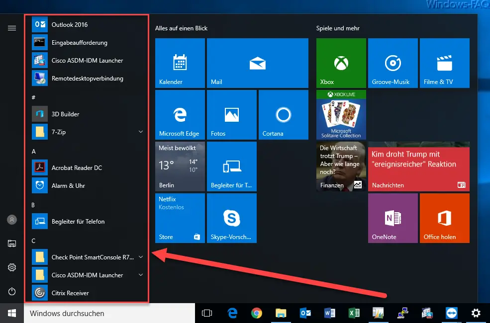Open Excel from the taskbar
Viewport: 490px width, 323px height.
coord(354,314)
